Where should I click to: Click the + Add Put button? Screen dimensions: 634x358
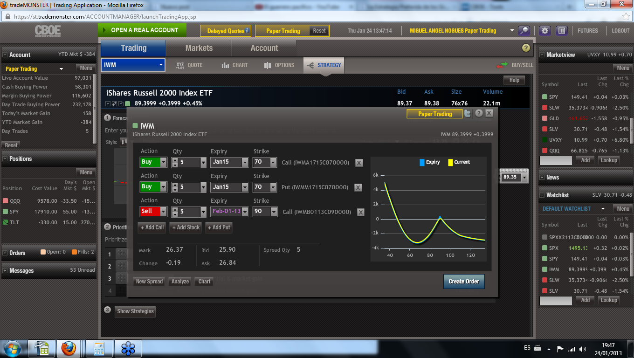tap(219, 227)
